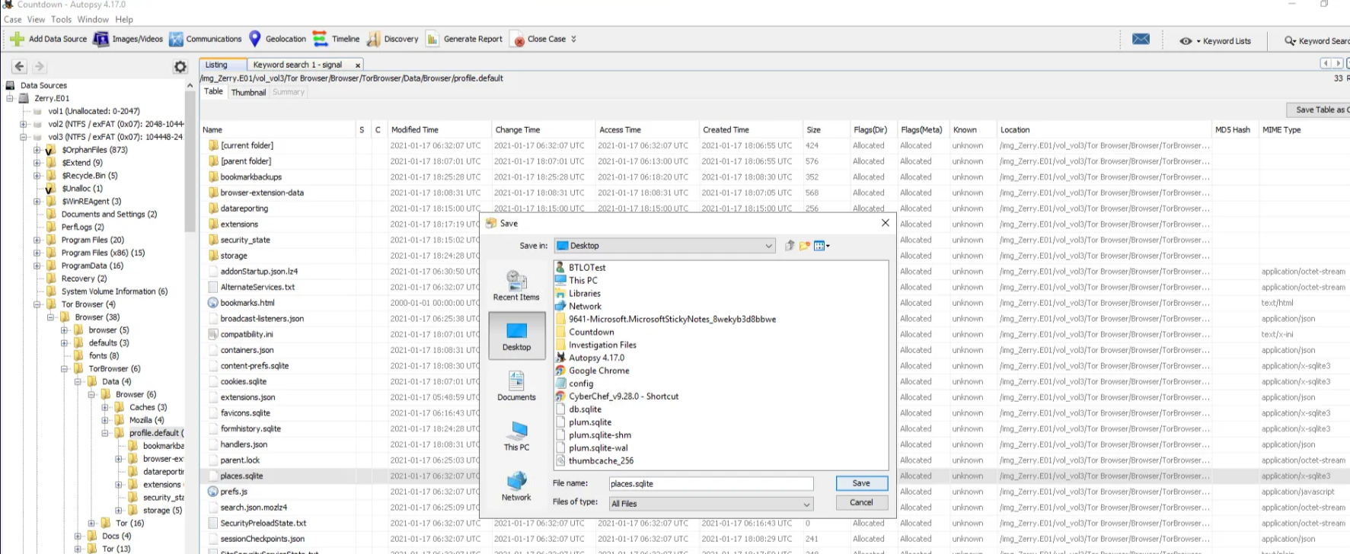Viewport: 1350px width, 554px height.
Task: Switch to the Listing tab
Action: coord(222,65)
